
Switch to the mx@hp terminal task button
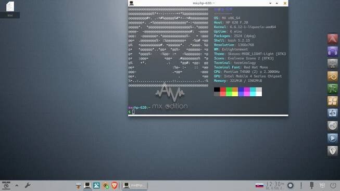(x=134, y=185)
